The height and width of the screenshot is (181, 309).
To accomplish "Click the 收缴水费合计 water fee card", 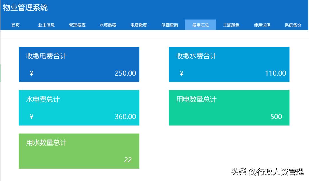I will tap(229, 64).
